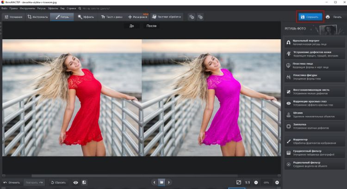
Task: Zoom out using the minus button
Action: click(256, 183)
